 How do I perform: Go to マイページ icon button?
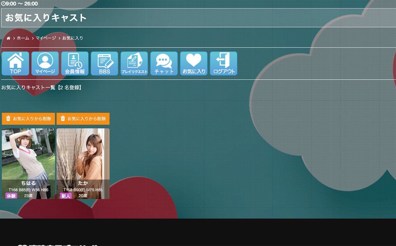click(x=45, y=63)
